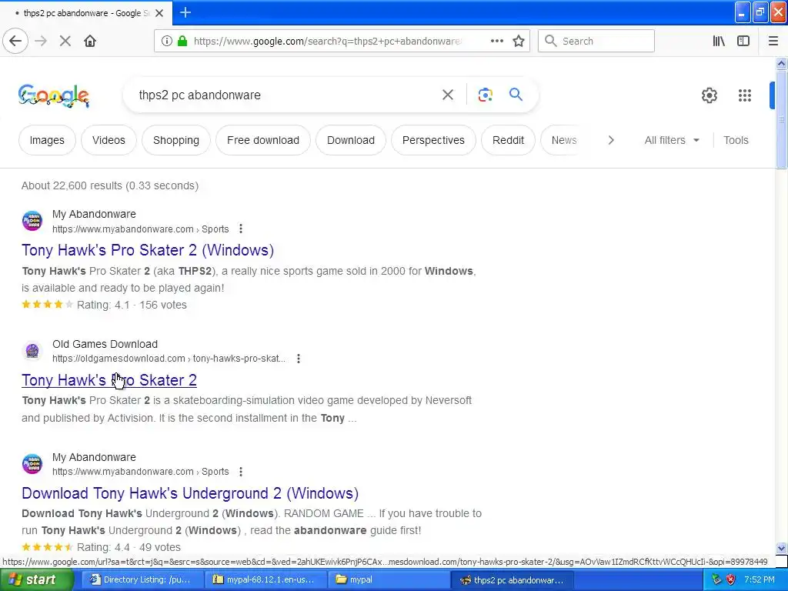Bookmark this page with the star icon
This screenshot has height=591, width=788.
[519, 42]
